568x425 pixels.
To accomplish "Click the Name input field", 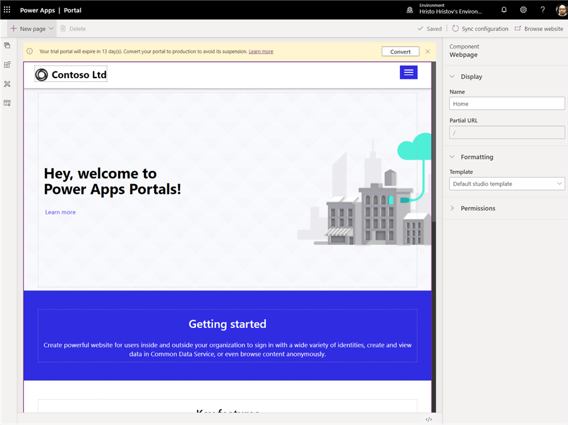I will tap(507, 103).
